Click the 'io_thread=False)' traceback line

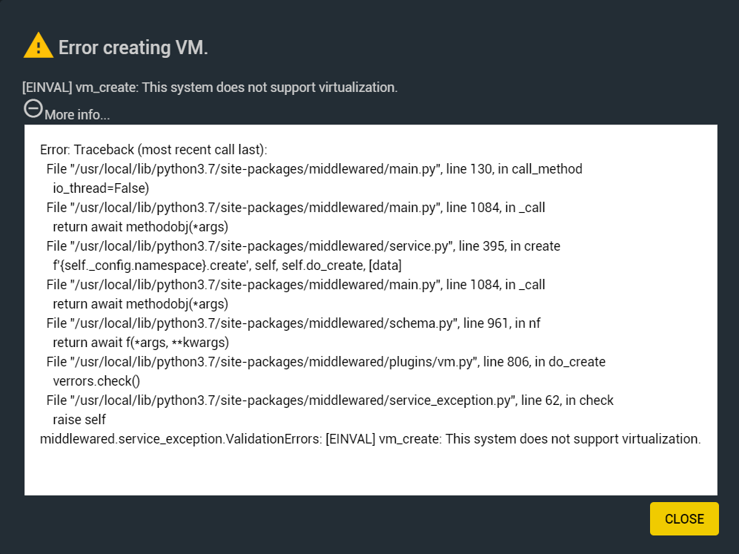(x=101, y=188)
